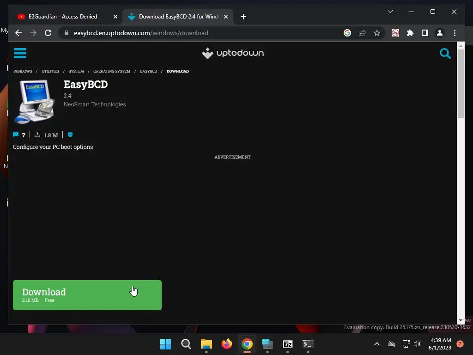The image size is (473, 355).
Task: Click the network tray icon
Action: point(406,344)
